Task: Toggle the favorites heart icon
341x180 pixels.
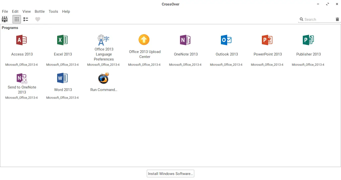Action: (x=38, y=19)
